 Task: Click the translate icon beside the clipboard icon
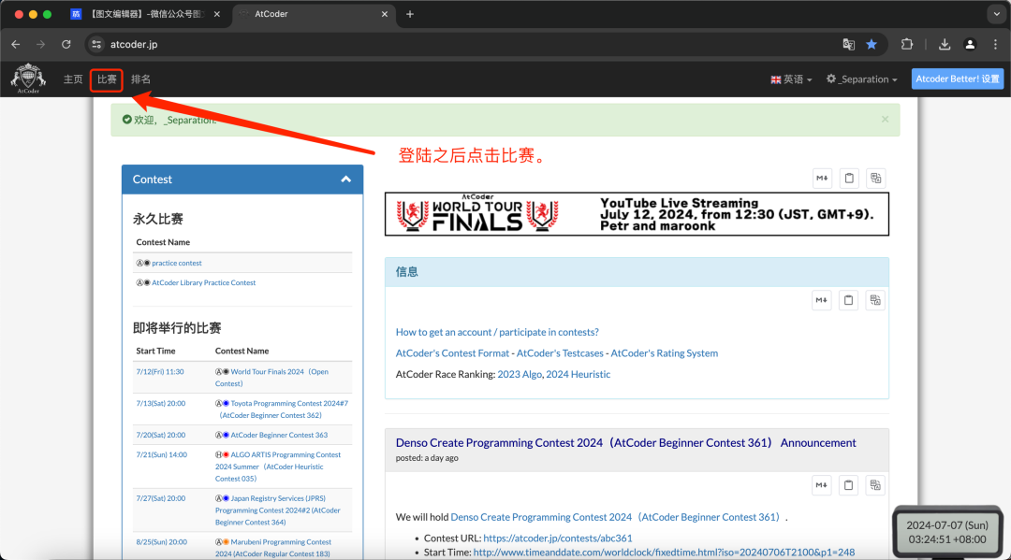(875, 299)
